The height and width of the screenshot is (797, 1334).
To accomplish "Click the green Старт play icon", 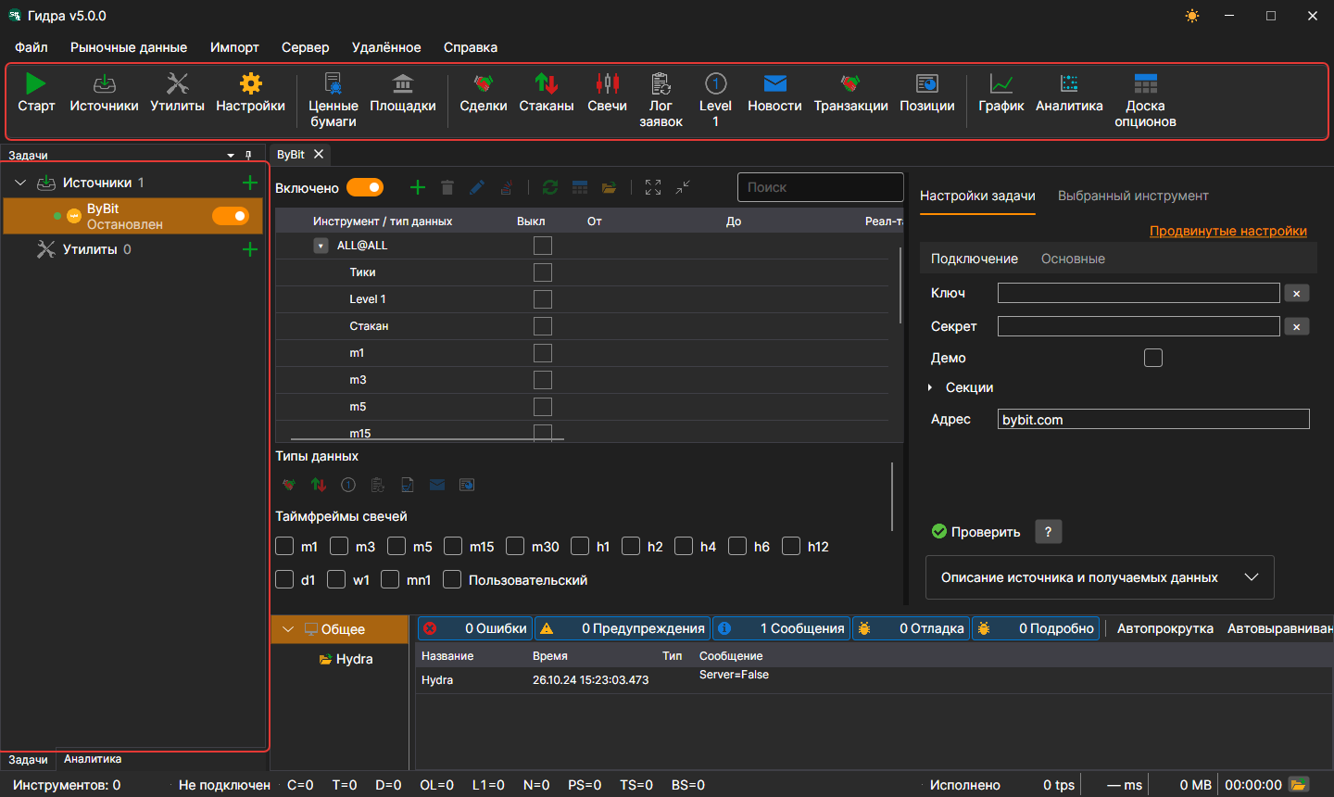I will (35, 84).
